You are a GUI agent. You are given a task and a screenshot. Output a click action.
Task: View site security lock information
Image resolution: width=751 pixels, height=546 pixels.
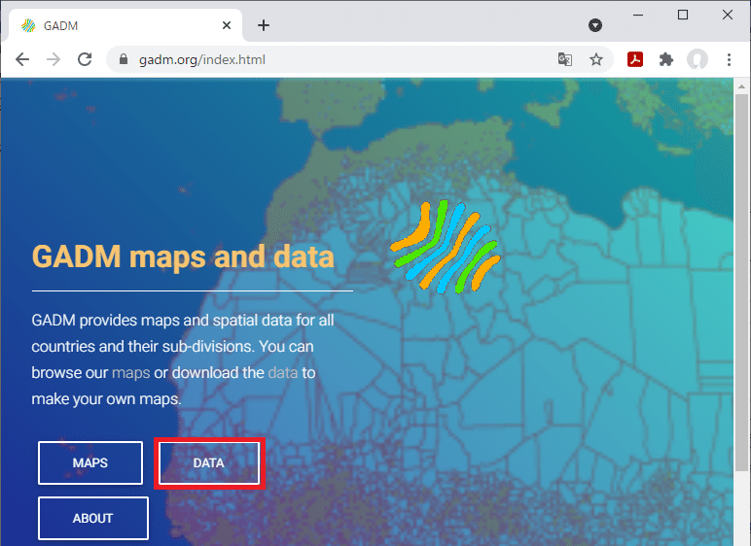(124, 59)
